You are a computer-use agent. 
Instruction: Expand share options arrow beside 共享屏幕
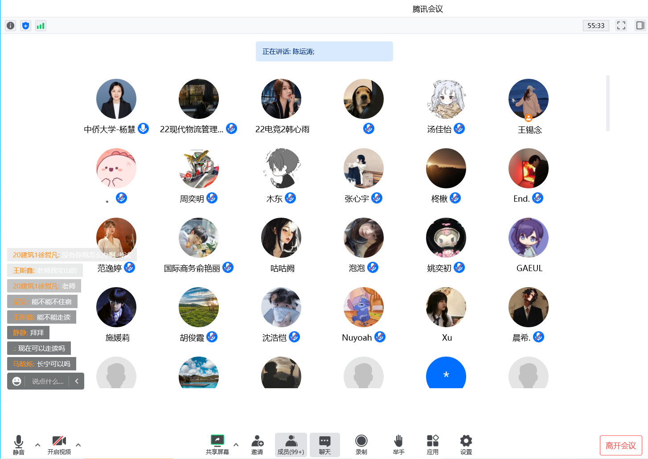[236, 445]
